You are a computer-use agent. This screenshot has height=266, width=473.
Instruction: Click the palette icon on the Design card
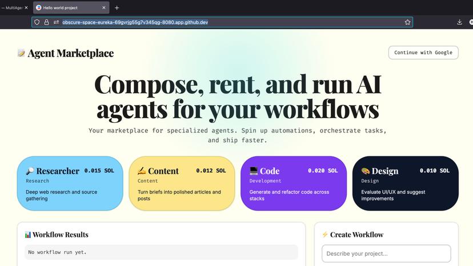365,171
